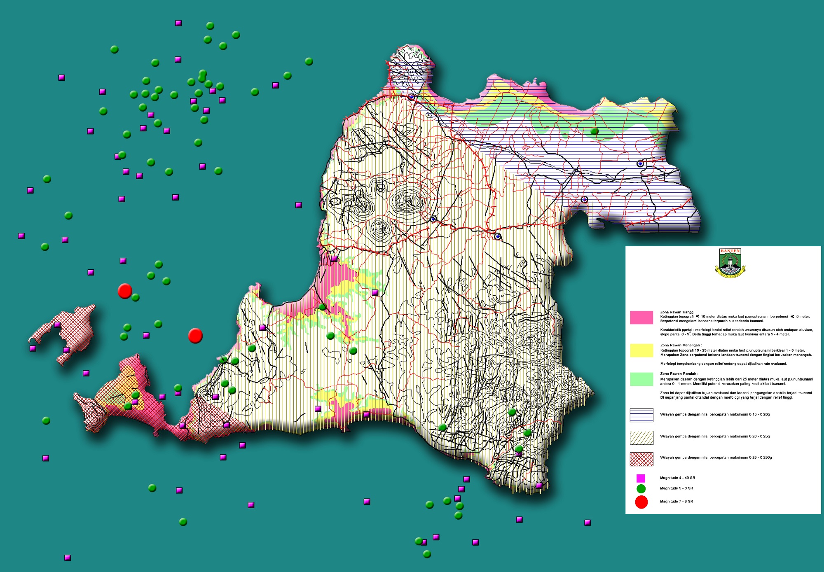This screenshot has height=572, width=824.
Task: Click the line starting 'Zona ini dapat dijadikan tujuan evakuasi'
Action: pos(737,393)
